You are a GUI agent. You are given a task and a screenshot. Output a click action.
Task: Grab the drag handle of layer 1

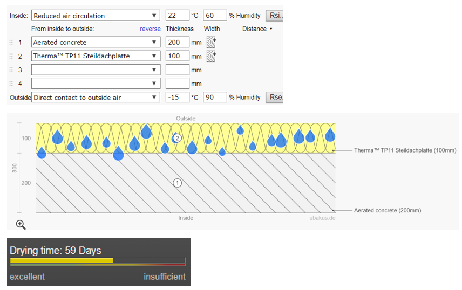coord(11,42)
